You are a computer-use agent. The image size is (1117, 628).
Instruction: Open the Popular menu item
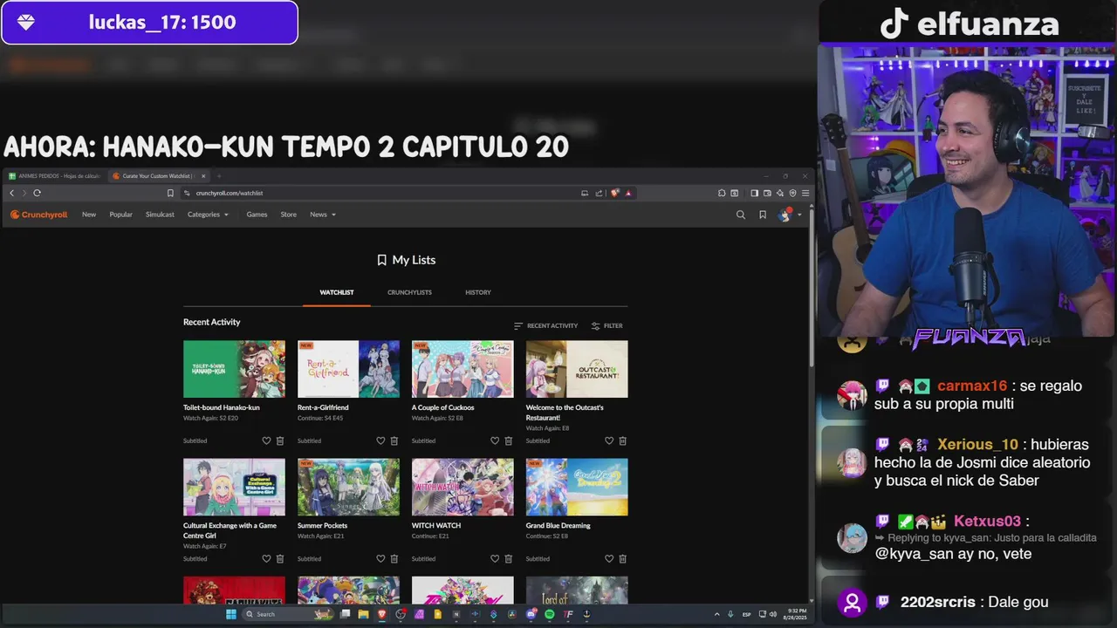coord(121,215)
